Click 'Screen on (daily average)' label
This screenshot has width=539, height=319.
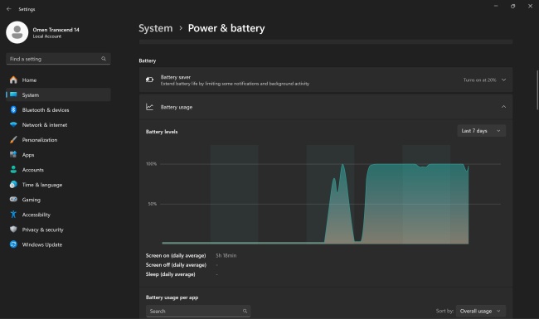[176, 255]
